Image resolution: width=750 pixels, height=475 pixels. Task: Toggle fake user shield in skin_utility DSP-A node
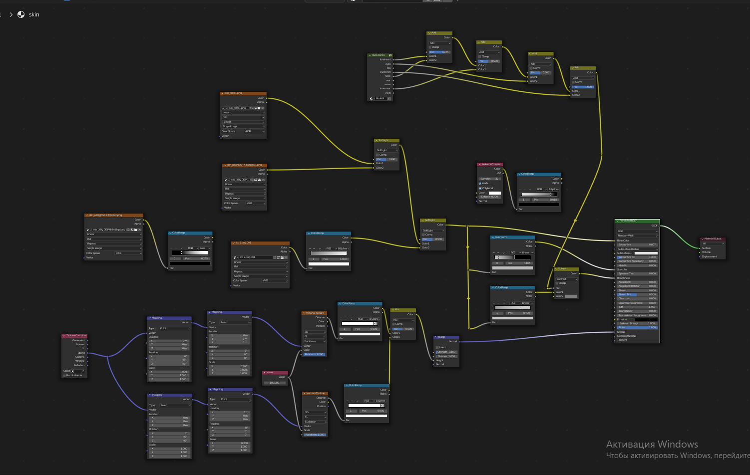pyautogui.click(x=251, y=180)
